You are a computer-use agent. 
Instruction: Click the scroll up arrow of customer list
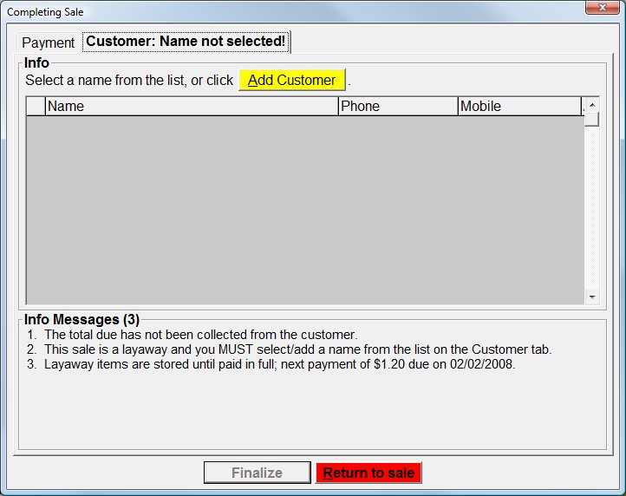coord(592,105)
